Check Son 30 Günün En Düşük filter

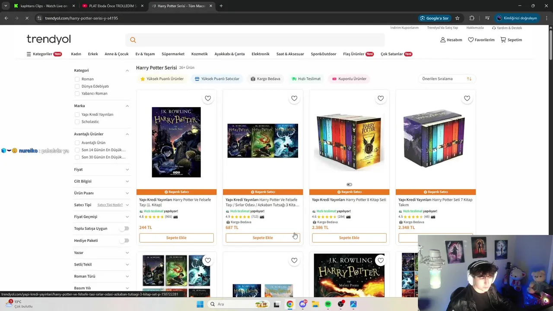pos(77,157)
